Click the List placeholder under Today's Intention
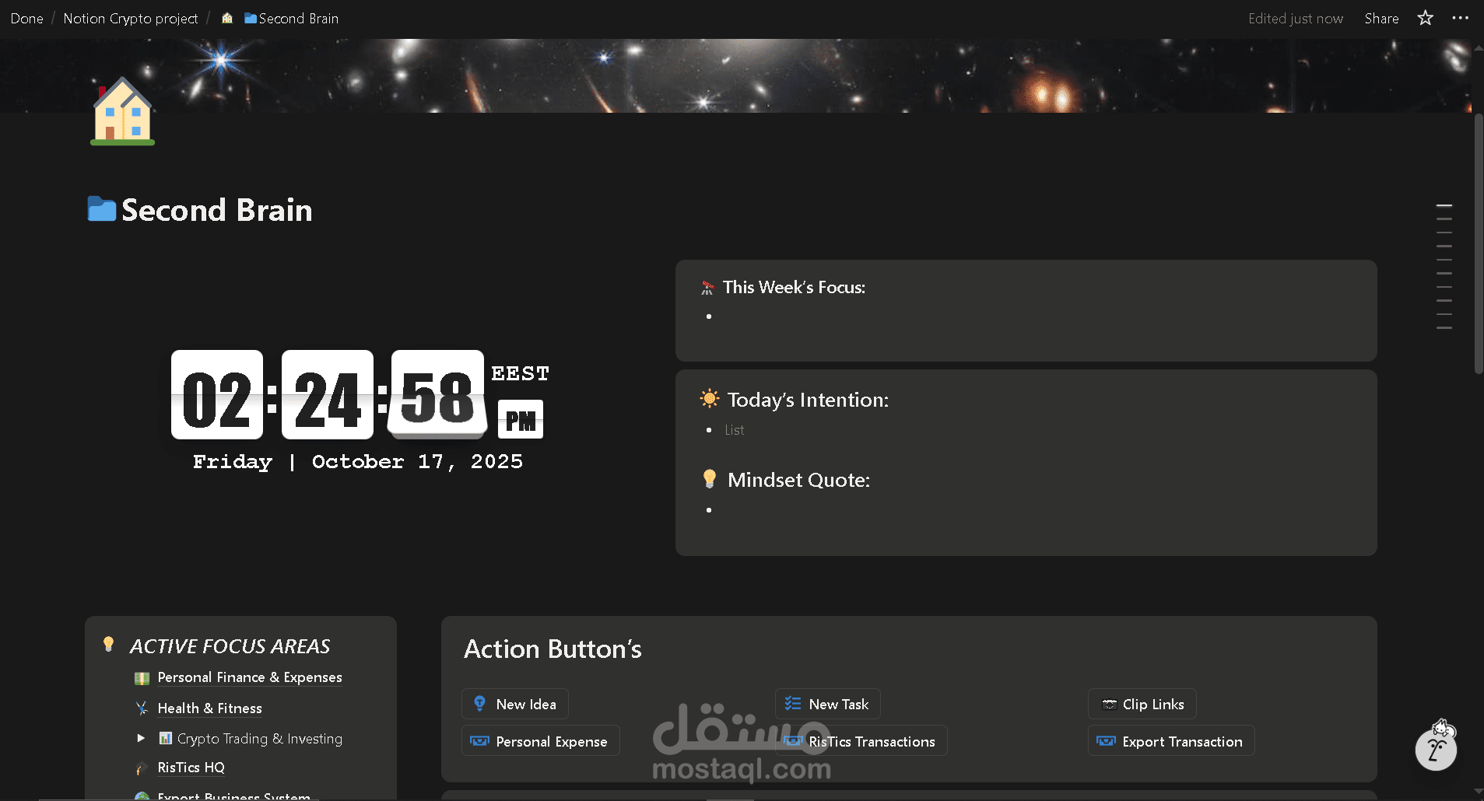1484x801 pixels. (735, 430)
